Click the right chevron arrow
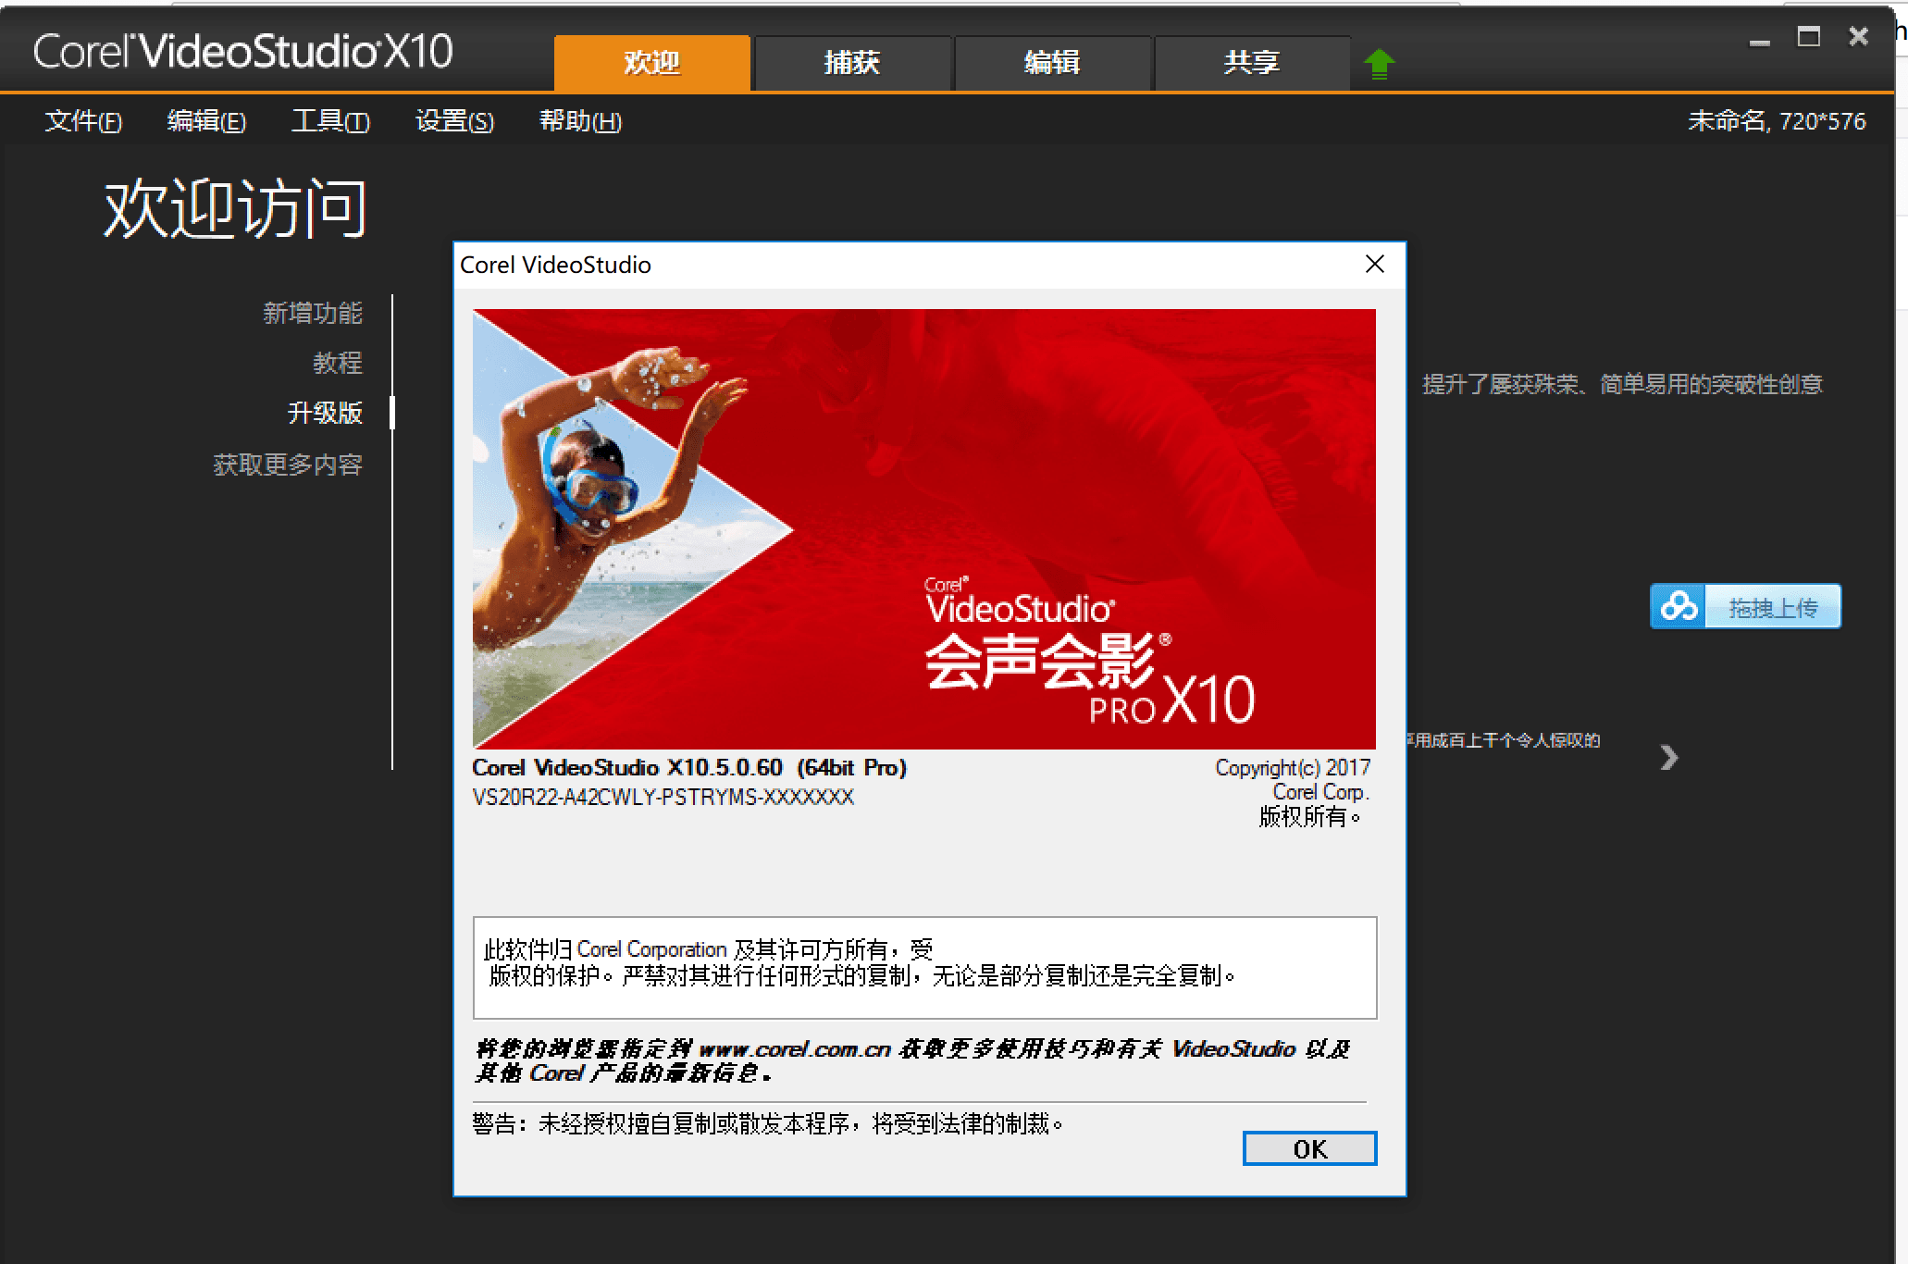Image resolution: width=1908 pixels, height=1264 pixels. click(x=1668, y=758)
